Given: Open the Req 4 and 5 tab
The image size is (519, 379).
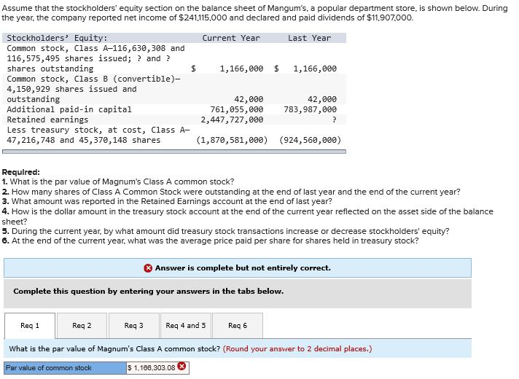Looking at the screenshot, I should [186, 325].
